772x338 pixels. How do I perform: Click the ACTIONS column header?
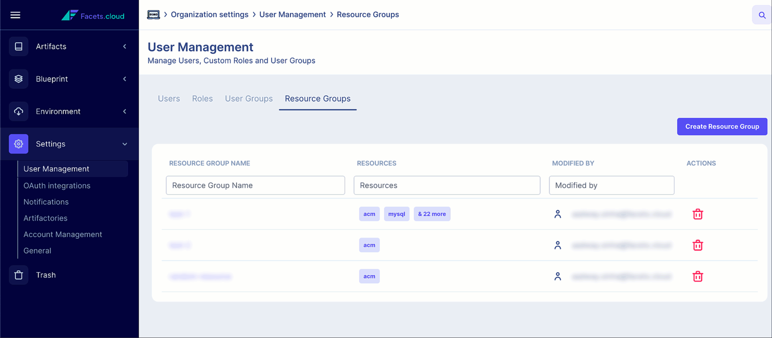tap(701, 163)
